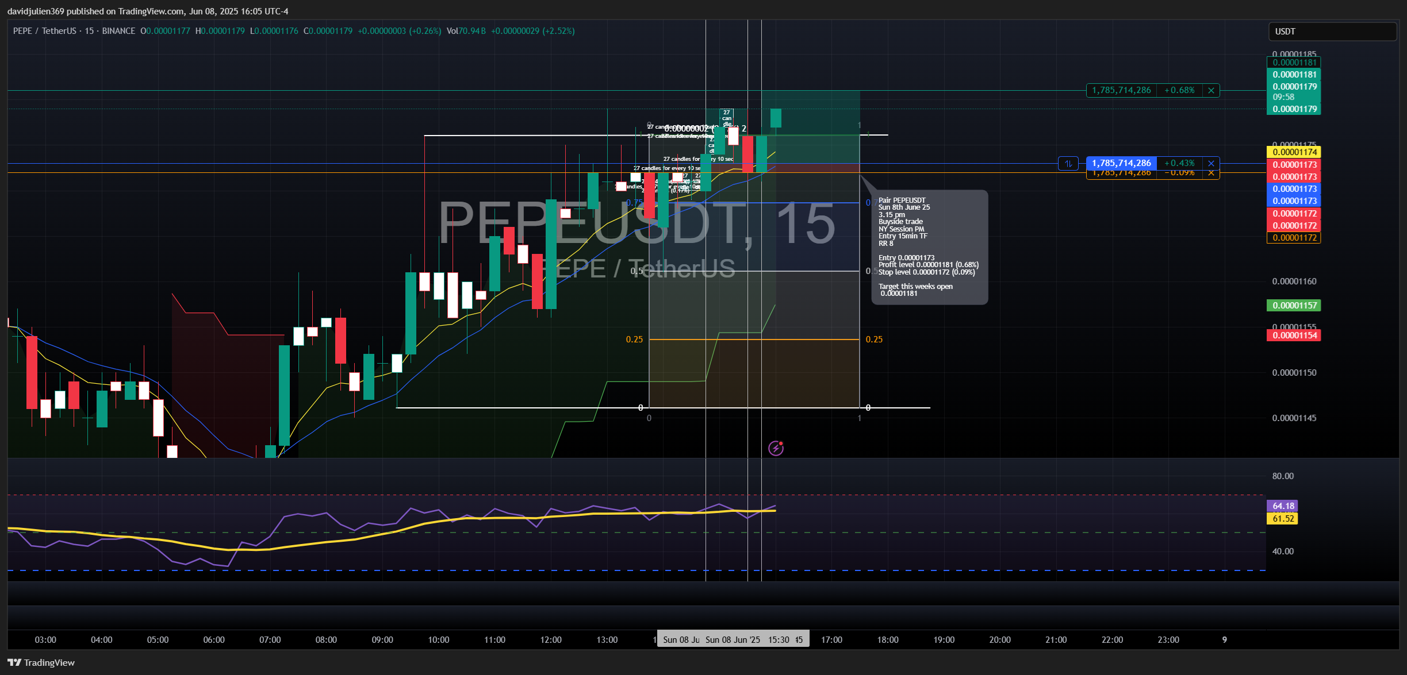
Task: Click the 80.00 RSI scale level
Action: pos(1283,476)
